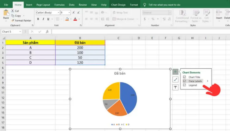Switch to the Formulas tab
The height and width of the screenshot is (131, 230).
60,5
